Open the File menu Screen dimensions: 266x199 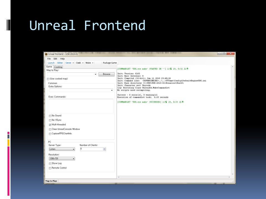point(49,59)
